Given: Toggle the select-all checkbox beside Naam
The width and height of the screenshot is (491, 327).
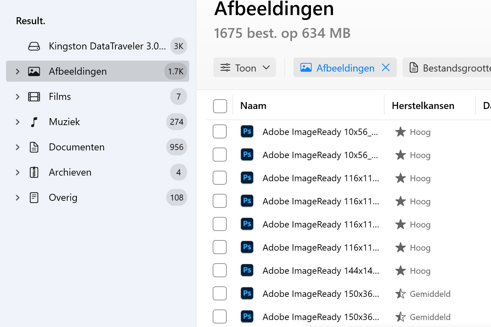Looking at the screenshot, I should pyautogui.click(x=220, y=106).
